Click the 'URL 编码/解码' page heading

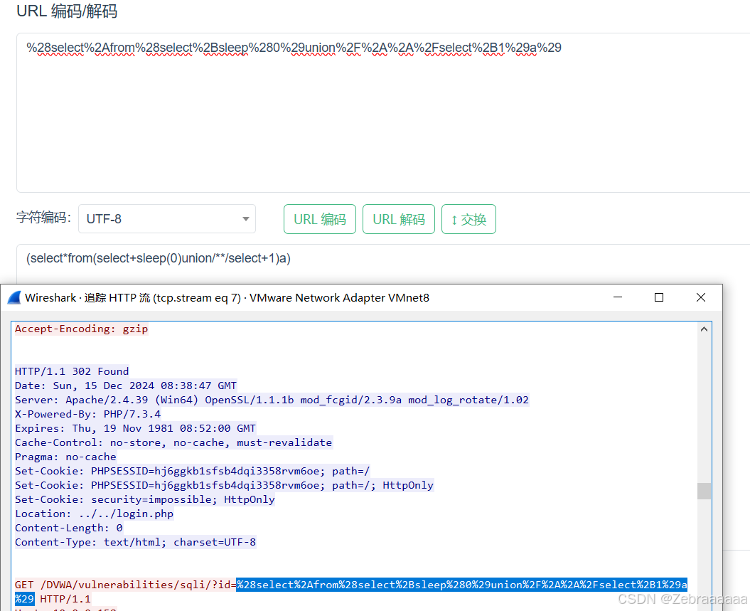coord(67,11)
